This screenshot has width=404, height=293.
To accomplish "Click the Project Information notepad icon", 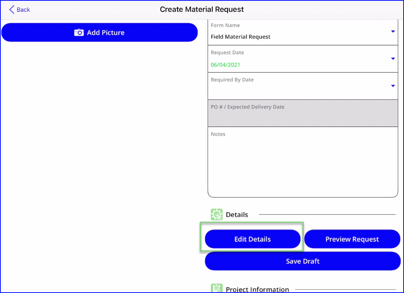I will click(x=217, y=288).
